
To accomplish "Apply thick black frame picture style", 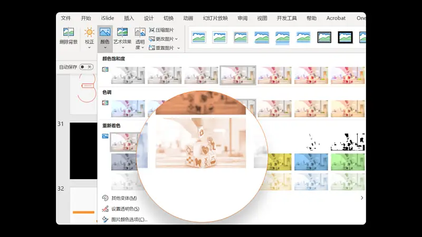I will click(345, 37).
